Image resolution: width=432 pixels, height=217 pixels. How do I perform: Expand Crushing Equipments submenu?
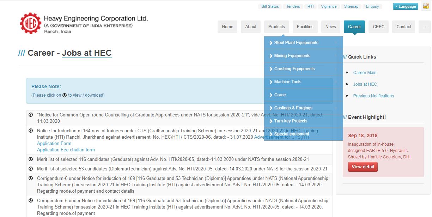(304, 69)
